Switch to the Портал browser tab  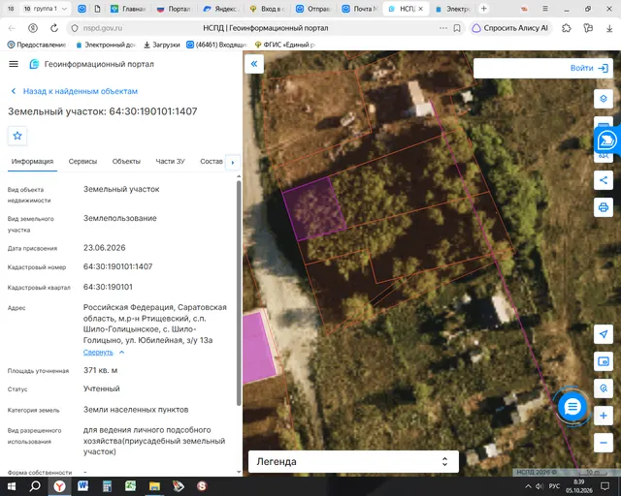pyautogui.click(x=174, y=9)
